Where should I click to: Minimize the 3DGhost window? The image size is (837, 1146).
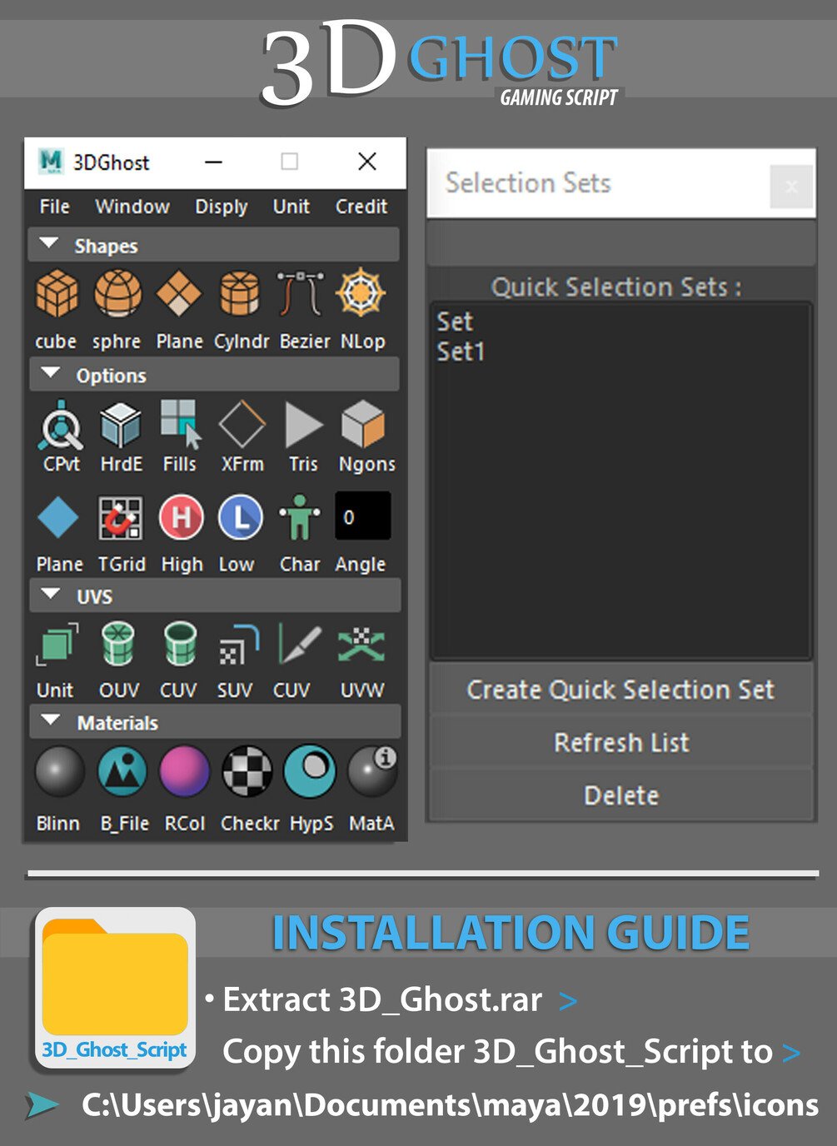point(214,162)
